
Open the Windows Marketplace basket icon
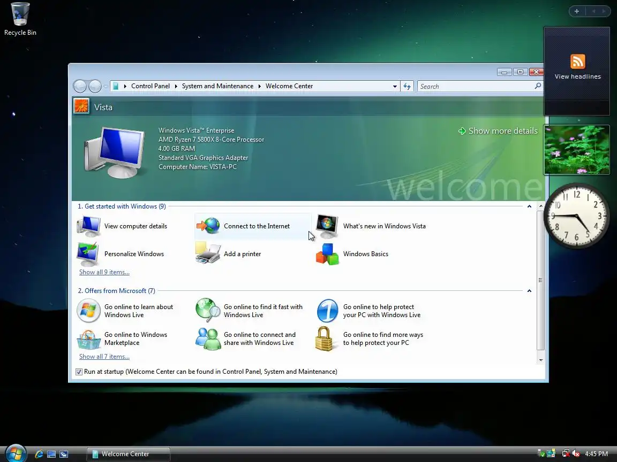[88, 339]
